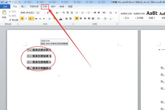Click Increase Indent icon
This screenshot has width=165, height=110.
99,13
